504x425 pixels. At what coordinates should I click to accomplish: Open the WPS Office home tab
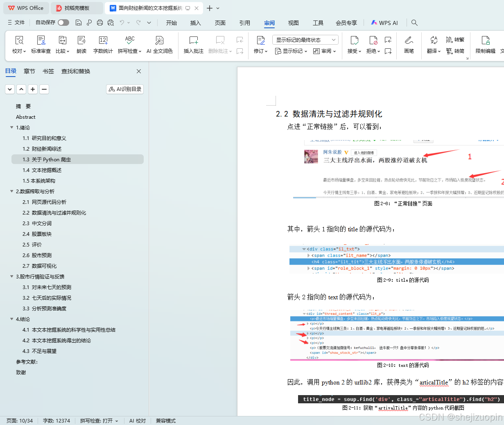tap(26, 8)
